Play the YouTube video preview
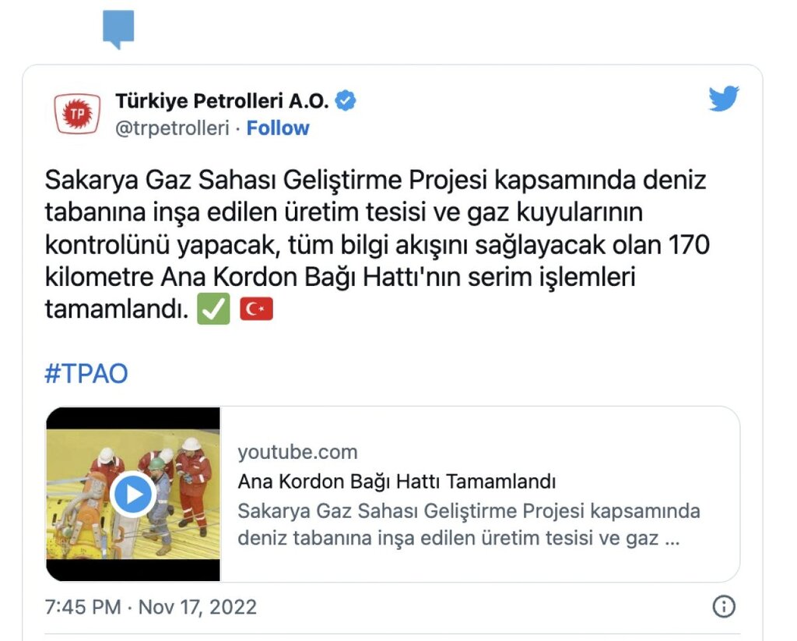The image size is (797, 641). 133,494
